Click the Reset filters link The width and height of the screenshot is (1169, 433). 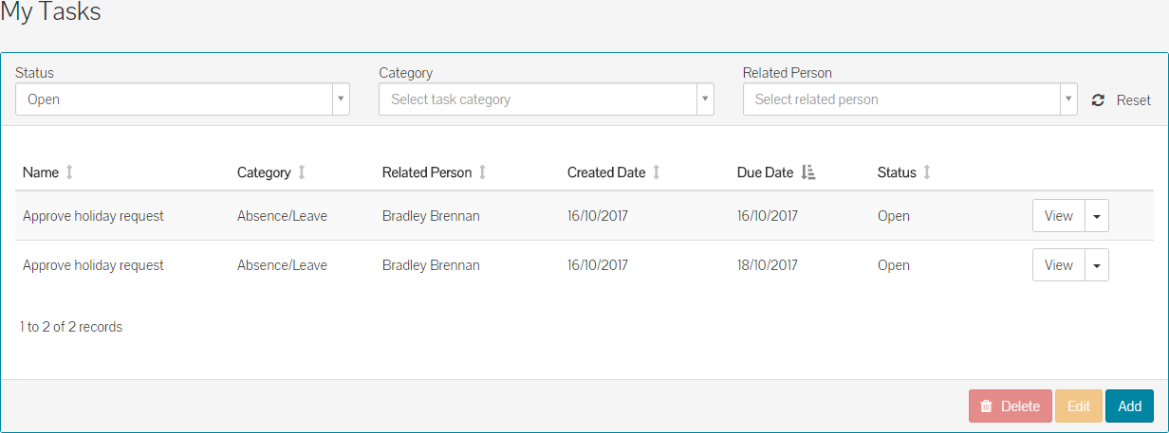[x=1133, y=100]
